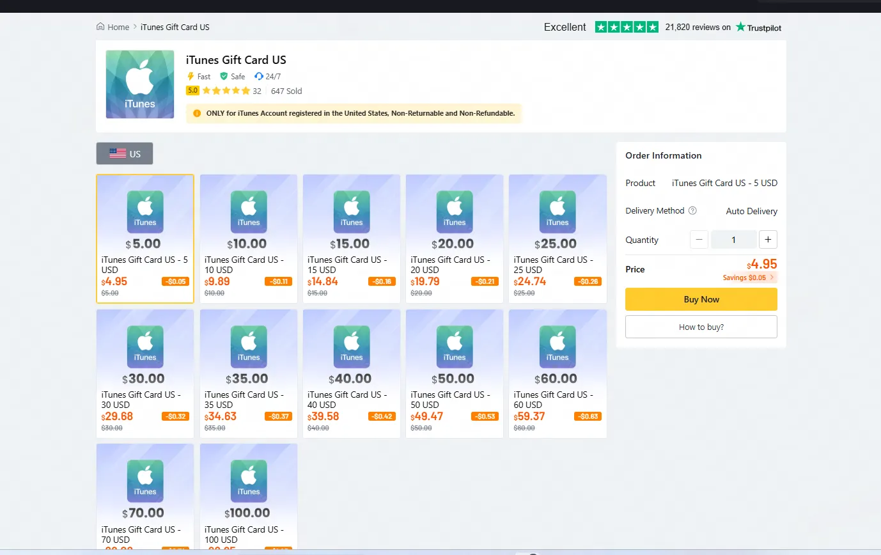Click the $39.58 price text
The height and width of the screenshot is (555, 881).
[324, 416]
